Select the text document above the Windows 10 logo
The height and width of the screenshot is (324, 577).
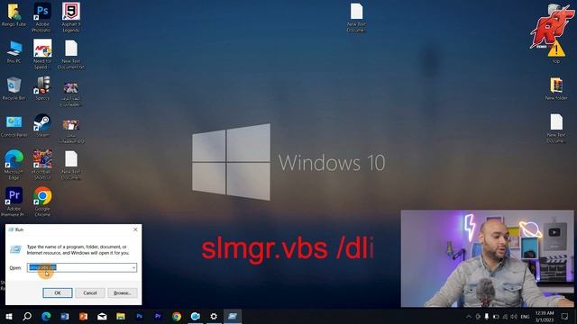[356, 17]
